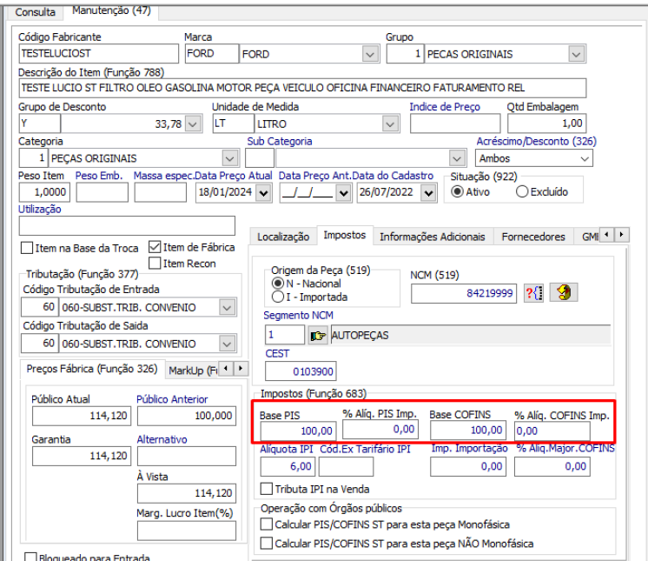Open the Fornecedores tab
Viewport: 648px width, 561px height.
pyautogui.click(x=533, y=237)
